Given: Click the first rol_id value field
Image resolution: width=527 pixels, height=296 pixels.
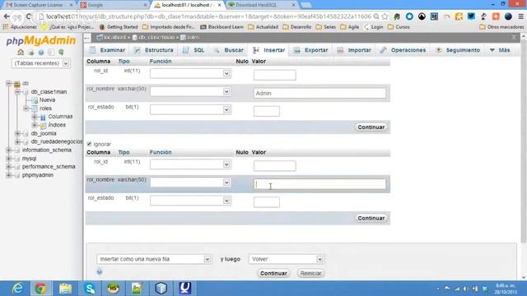Looking at the screenshot, I should coord(274,75).
